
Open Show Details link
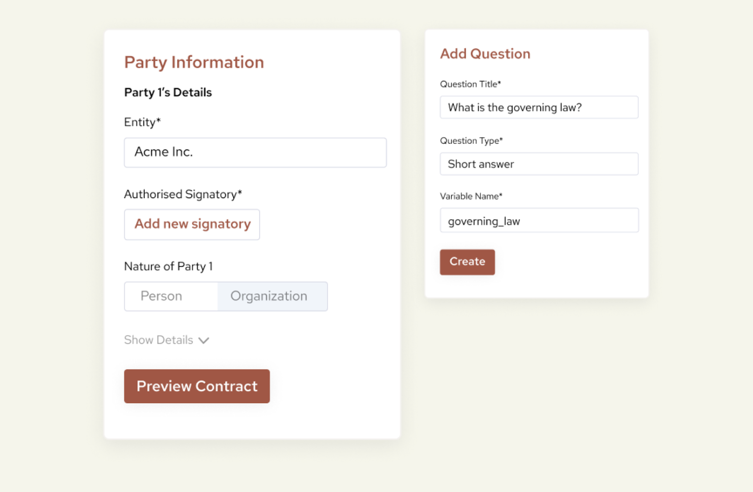pos(159,340)
